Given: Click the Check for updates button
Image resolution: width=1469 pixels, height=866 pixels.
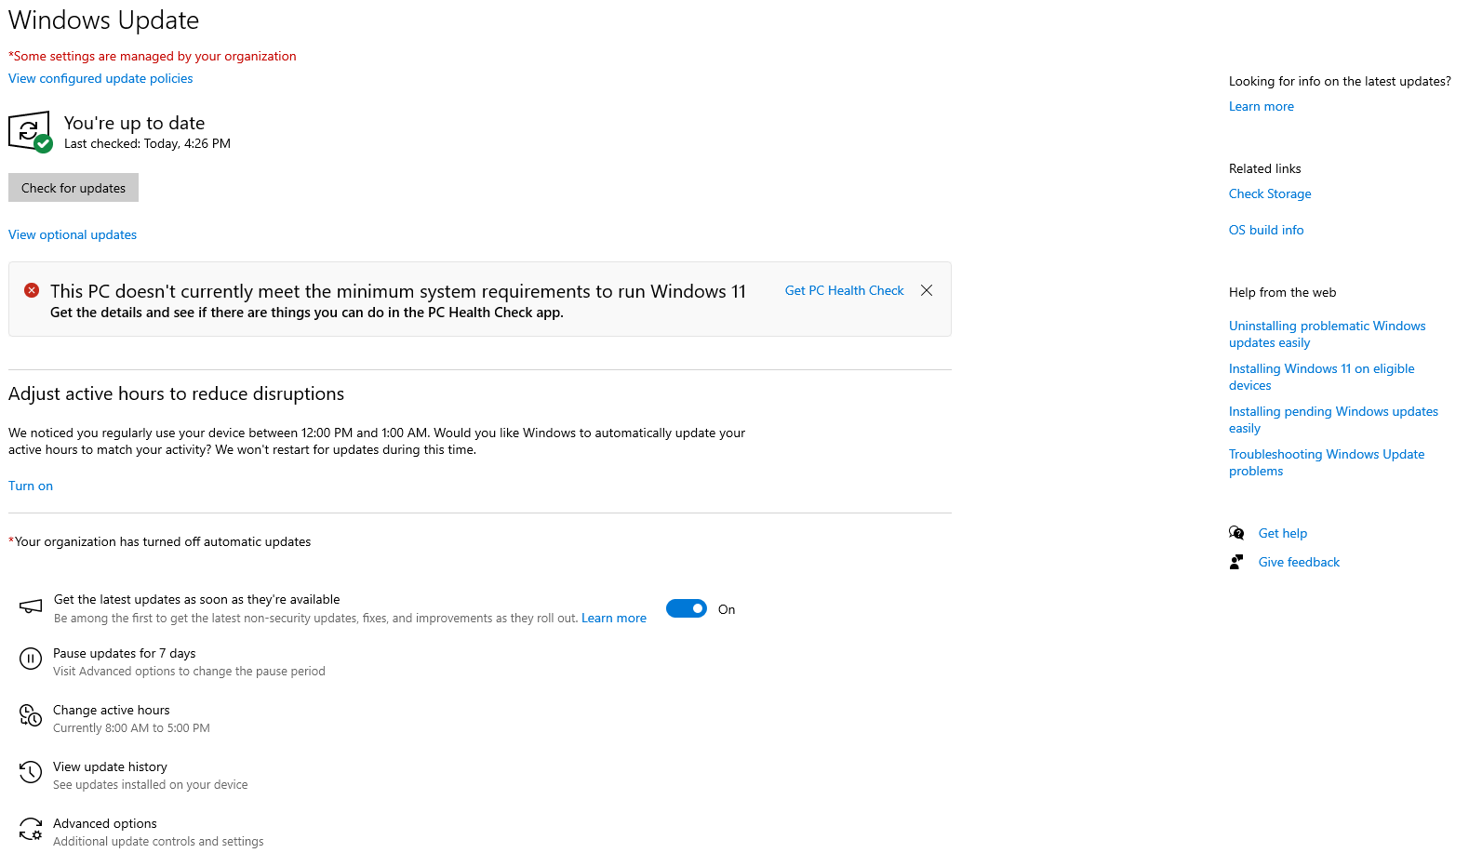Looking at the screenshot, I should tap(73, 188).
